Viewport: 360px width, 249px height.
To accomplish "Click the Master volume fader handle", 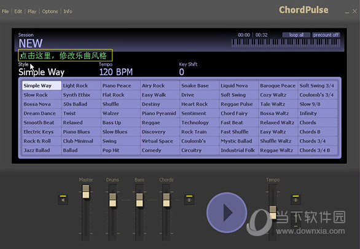I will point(86,192).
